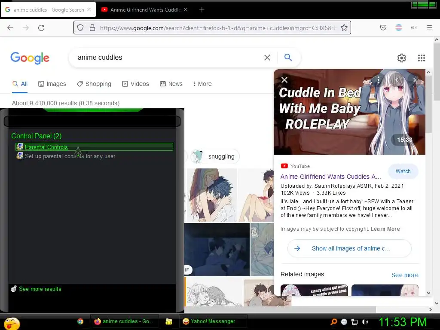Click See more related images
The height and width of the screenshot is (330, 440).
[405, 275]
